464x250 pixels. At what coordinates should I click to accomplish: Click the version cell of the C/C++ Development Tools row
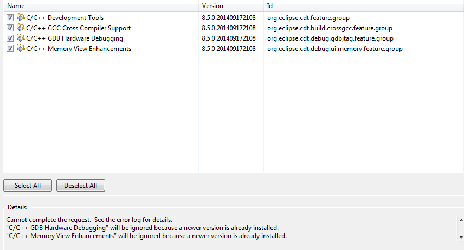(229, 18)
